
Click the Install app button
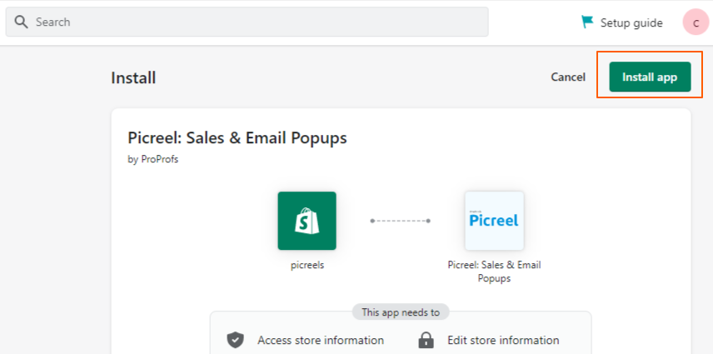point(650,77)
